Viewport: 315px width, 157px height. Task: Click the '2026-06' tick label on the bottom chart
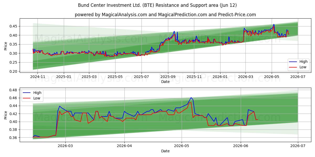point(241,146)
